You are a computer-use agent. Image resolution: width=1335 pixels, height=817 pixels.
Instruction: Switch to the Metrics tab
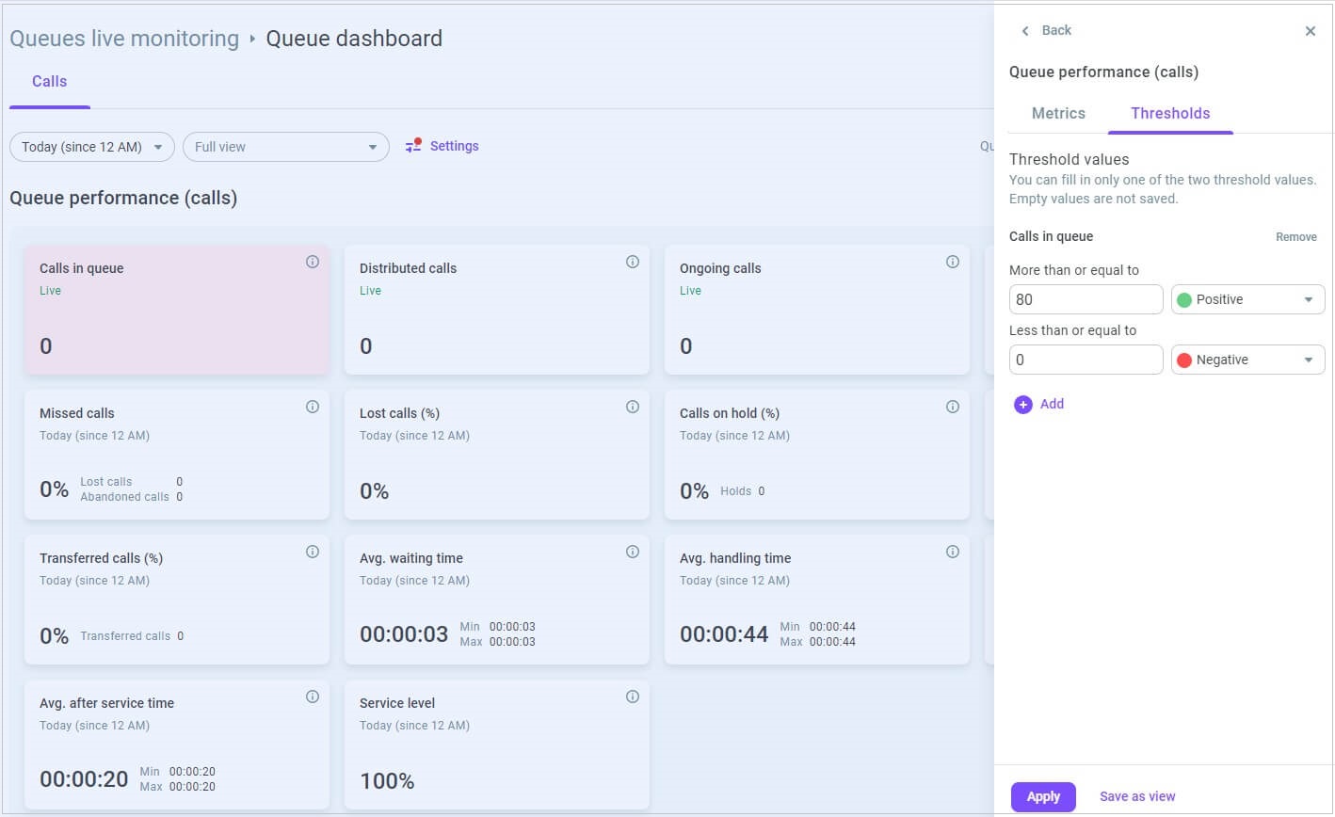[x=1058, y=113]
